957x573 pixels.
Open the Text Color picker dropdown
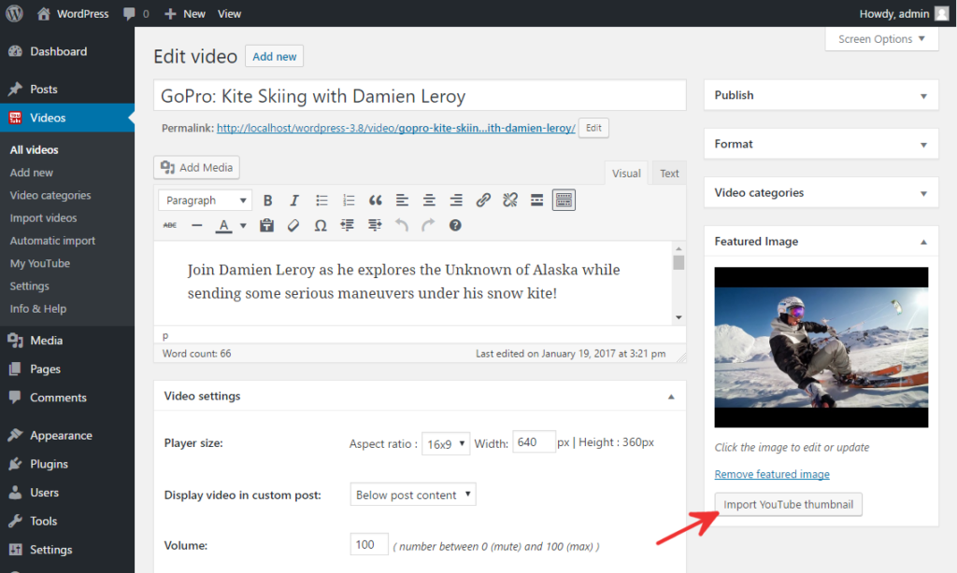pos(242,225)
